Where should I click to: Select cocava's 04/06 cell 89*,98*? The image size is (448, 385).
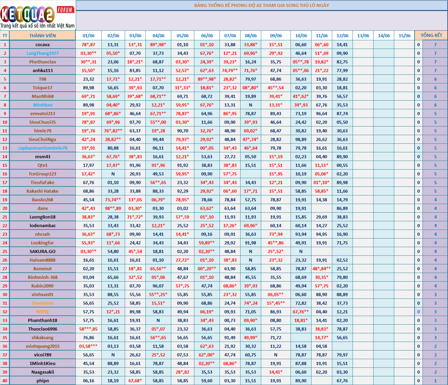(x=158, y=45)
